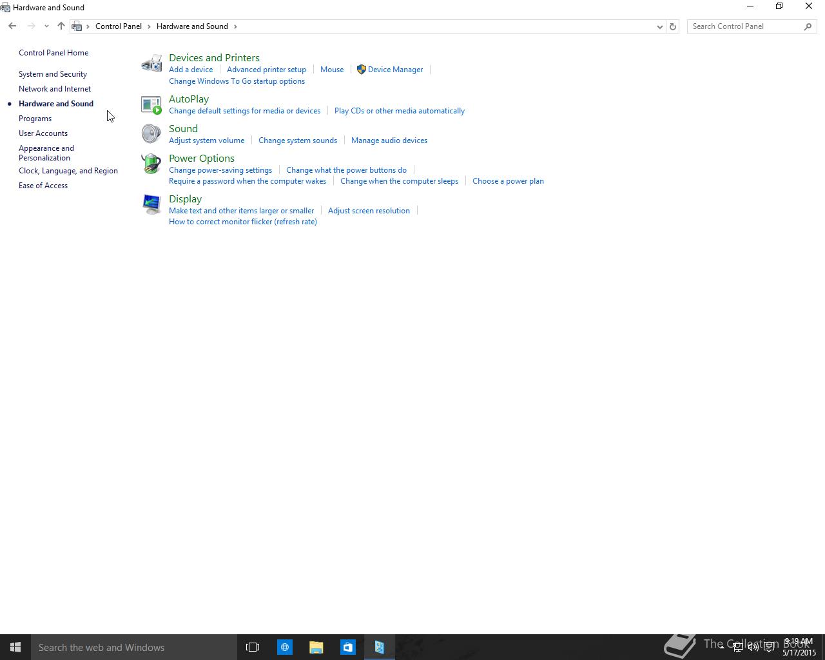Click Change Windows To Go startup options
The image size is (825, 660).
(x=237, y=81)
